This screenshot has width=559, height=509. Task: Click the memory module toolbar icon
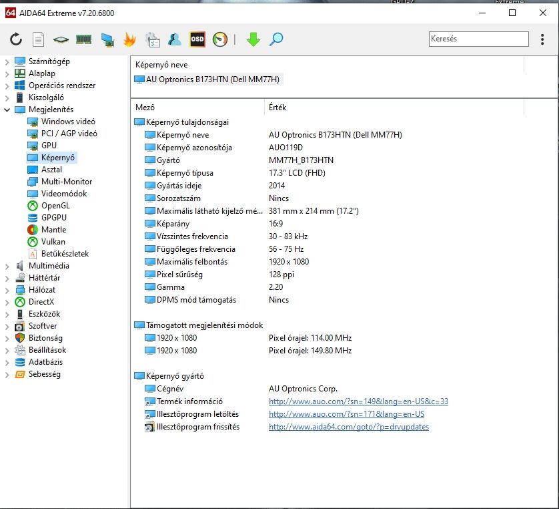tap(84, 39)
